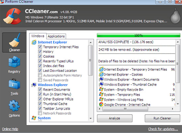
Task: Enable Network Passwords checkbox
Action: pyautogui.click(x=40, y=113)
